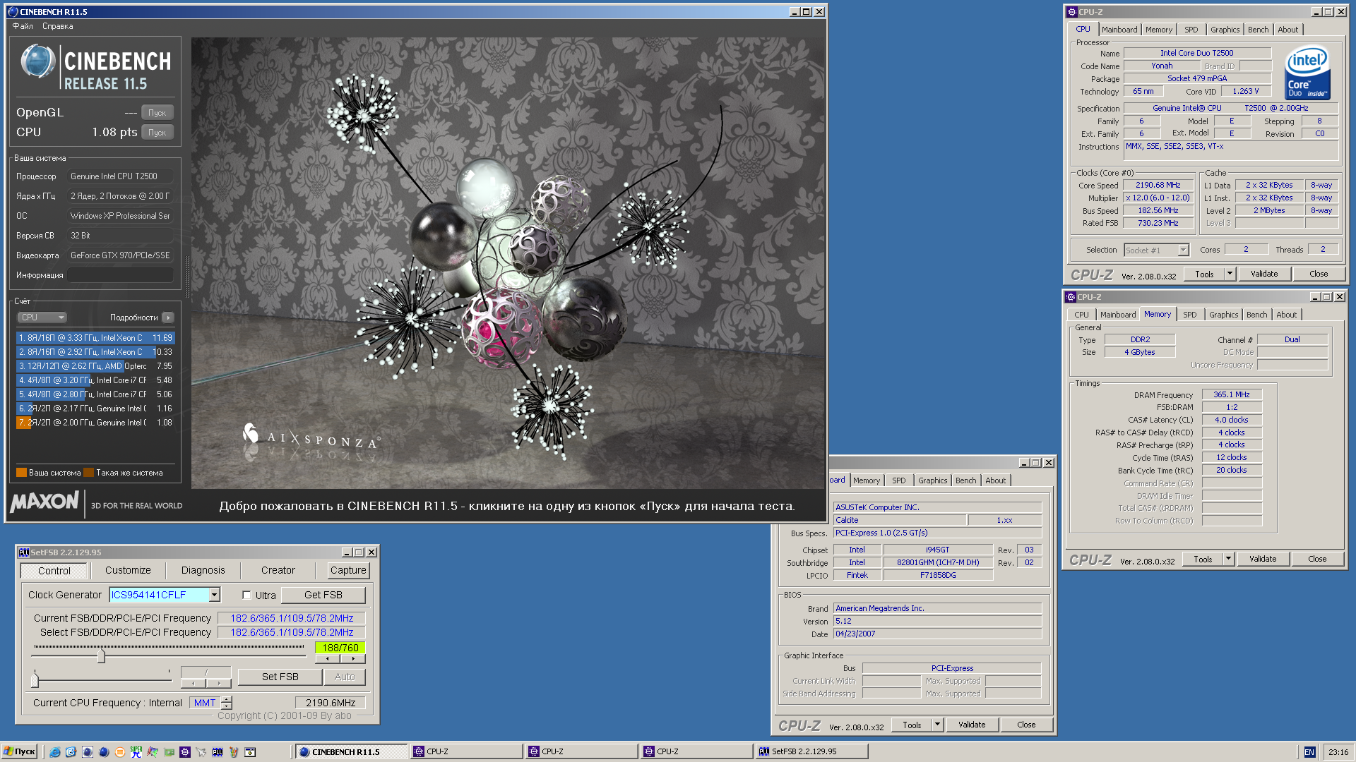The image size is (1356, 762).
Task: Open the Файл menu
Action: (x=23, y=26)
